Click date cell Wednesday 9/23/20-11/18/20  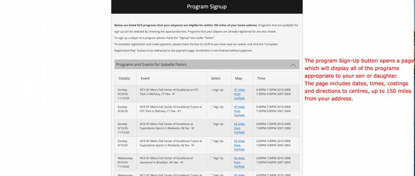125,162
